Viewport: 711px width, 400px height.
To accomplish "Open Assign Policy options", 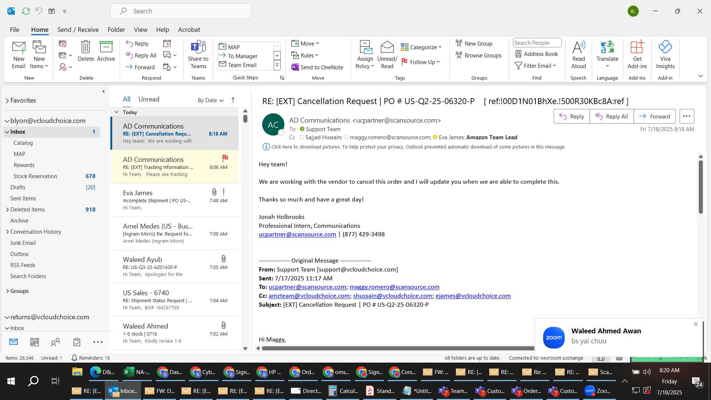I will (x=365, y=55).
